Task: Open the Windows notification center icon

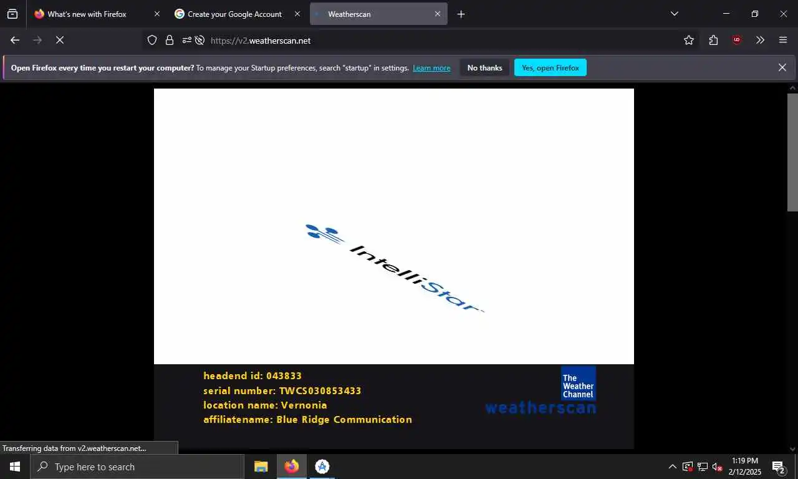Action: (x=779, y=467)
